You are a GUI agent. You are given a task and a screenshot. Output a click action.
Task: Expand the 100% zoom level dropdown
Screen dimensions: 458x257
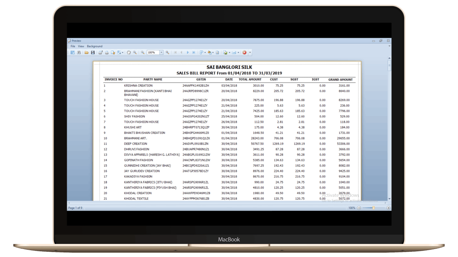click(x=161, y=52)
